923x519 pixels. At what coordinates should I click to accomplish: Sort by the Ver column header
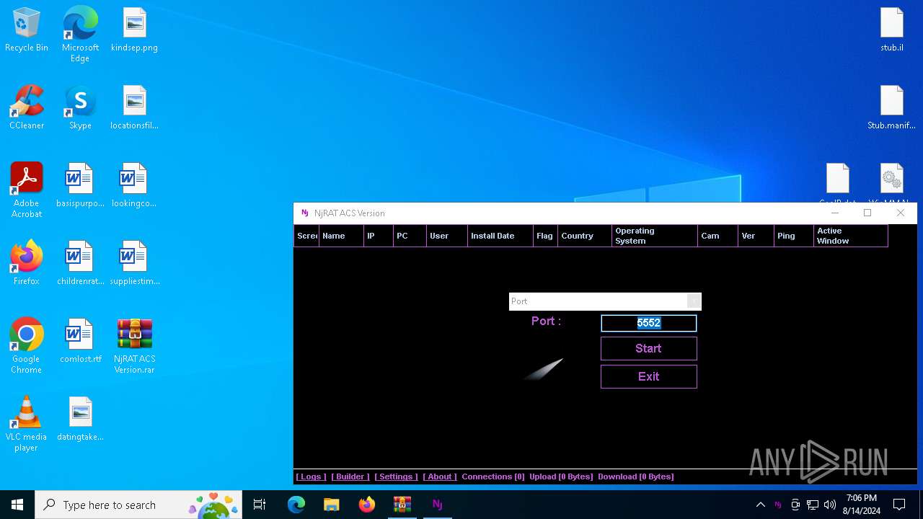(756, 236)
